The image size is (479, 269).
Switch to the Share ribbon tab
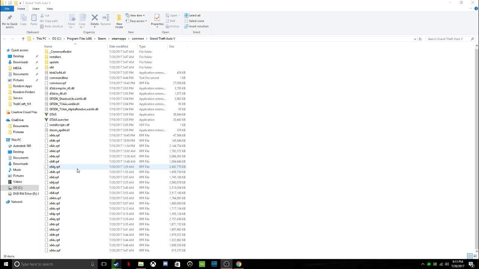(36, 9)
